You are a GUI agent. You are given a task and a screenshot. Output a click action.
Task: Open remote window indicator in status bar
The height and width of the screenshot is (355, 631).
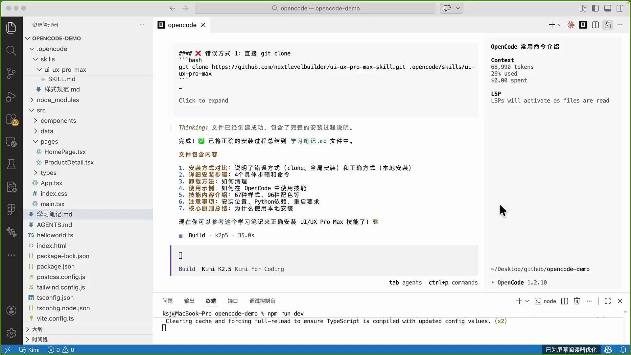pyautogui.click(x=8, y=350)
